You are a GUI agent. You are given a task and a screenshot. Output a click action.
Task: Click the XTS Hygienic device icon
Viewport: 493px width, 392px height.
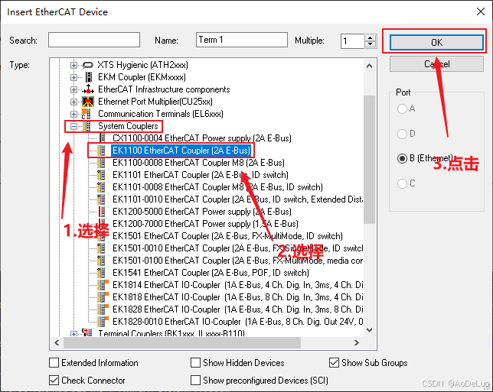pos(88,65)
